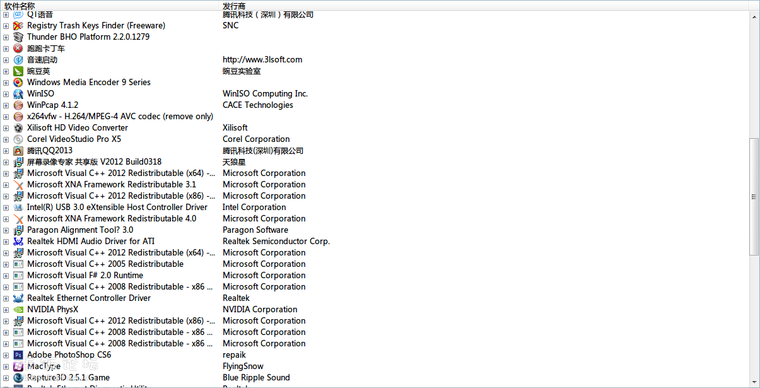Viewport: 760px width, 388px height.
Task: Click the 'Xilisoft HD Video Converter' name text
Action: tap(78, 128)
